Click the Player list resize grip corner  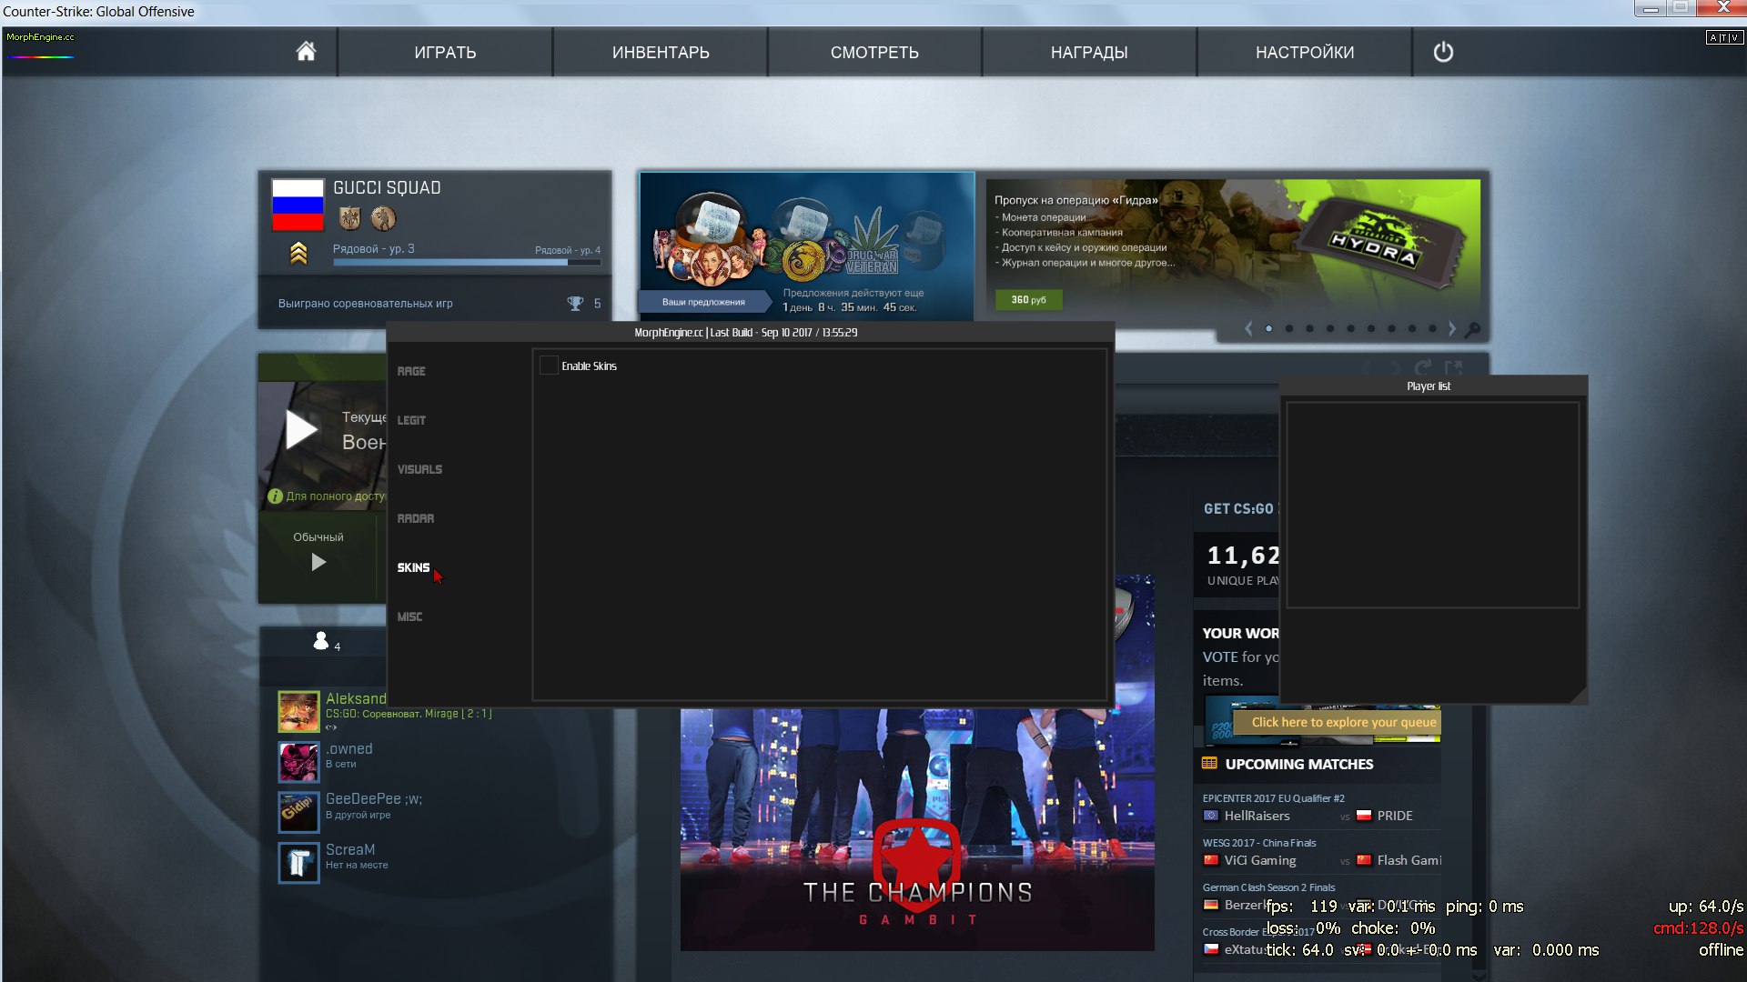tap(1579, 696)
